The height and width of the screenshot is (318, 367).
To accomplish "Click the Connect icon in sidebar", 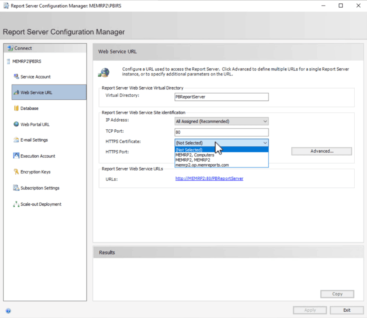I will click(x=10, y=48).
